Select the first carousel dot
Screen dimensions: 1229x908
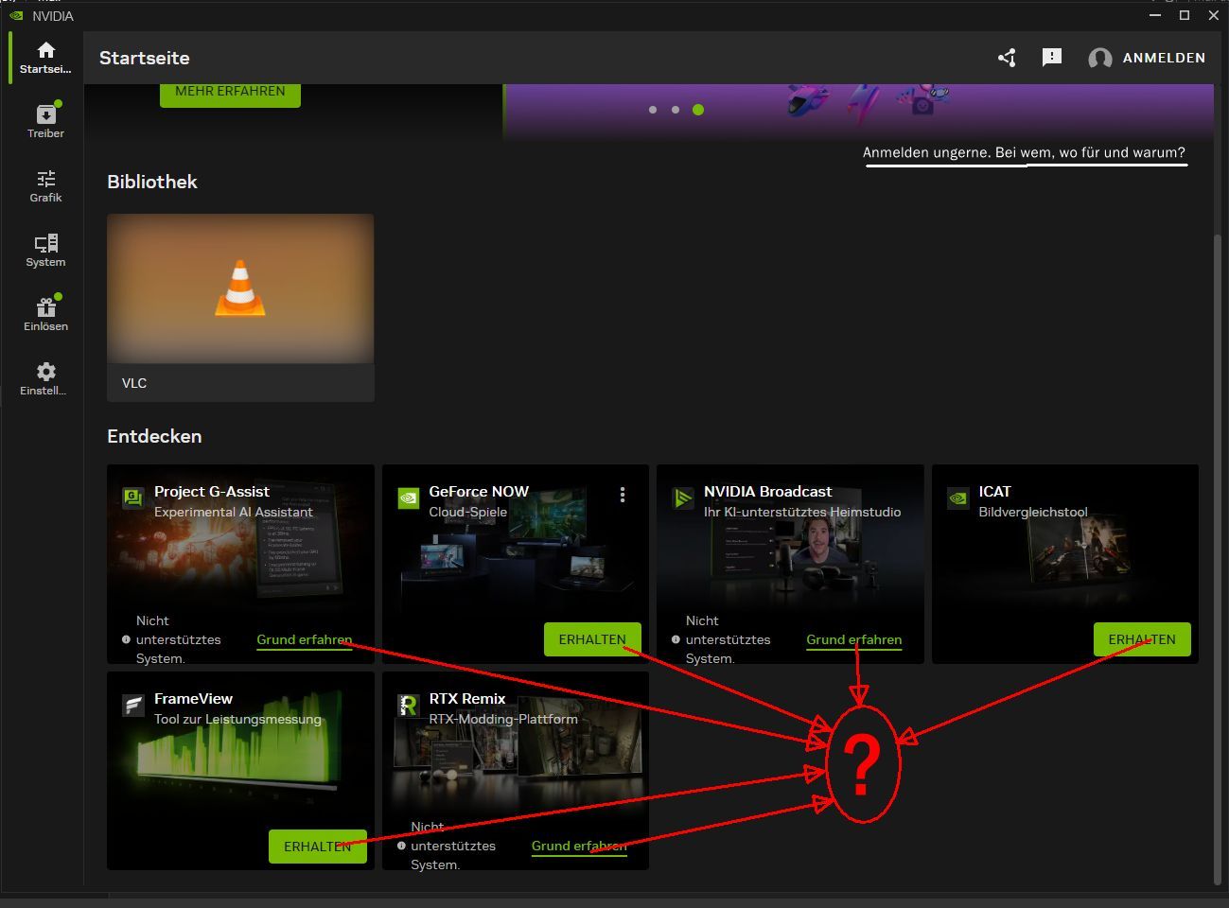[653, 110]
